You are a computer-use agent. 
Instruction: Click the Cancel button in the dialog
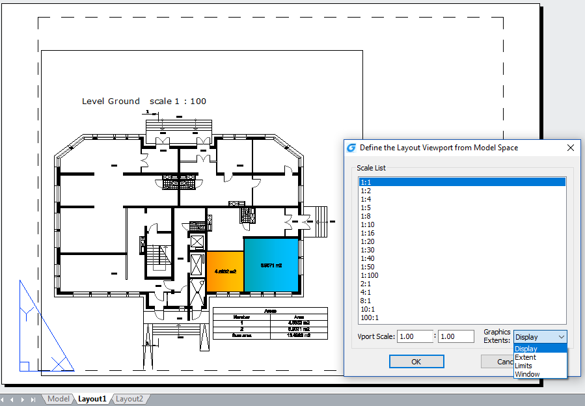point(497,362)
